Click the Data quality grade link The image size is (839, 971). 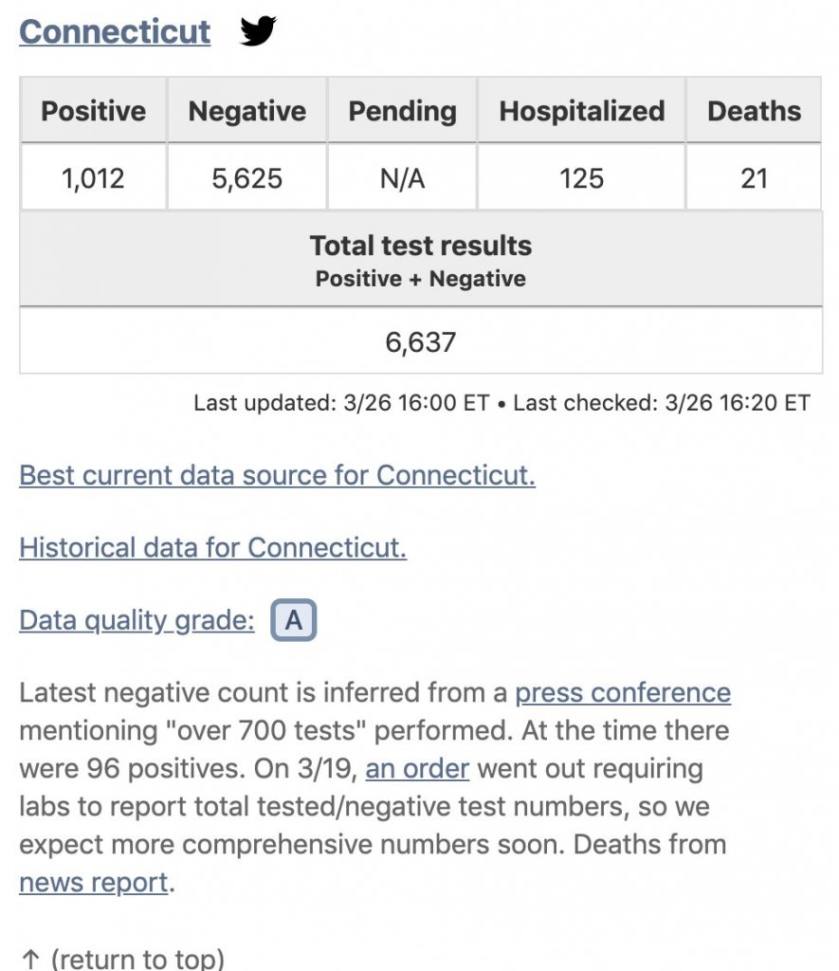coord(137,620)
